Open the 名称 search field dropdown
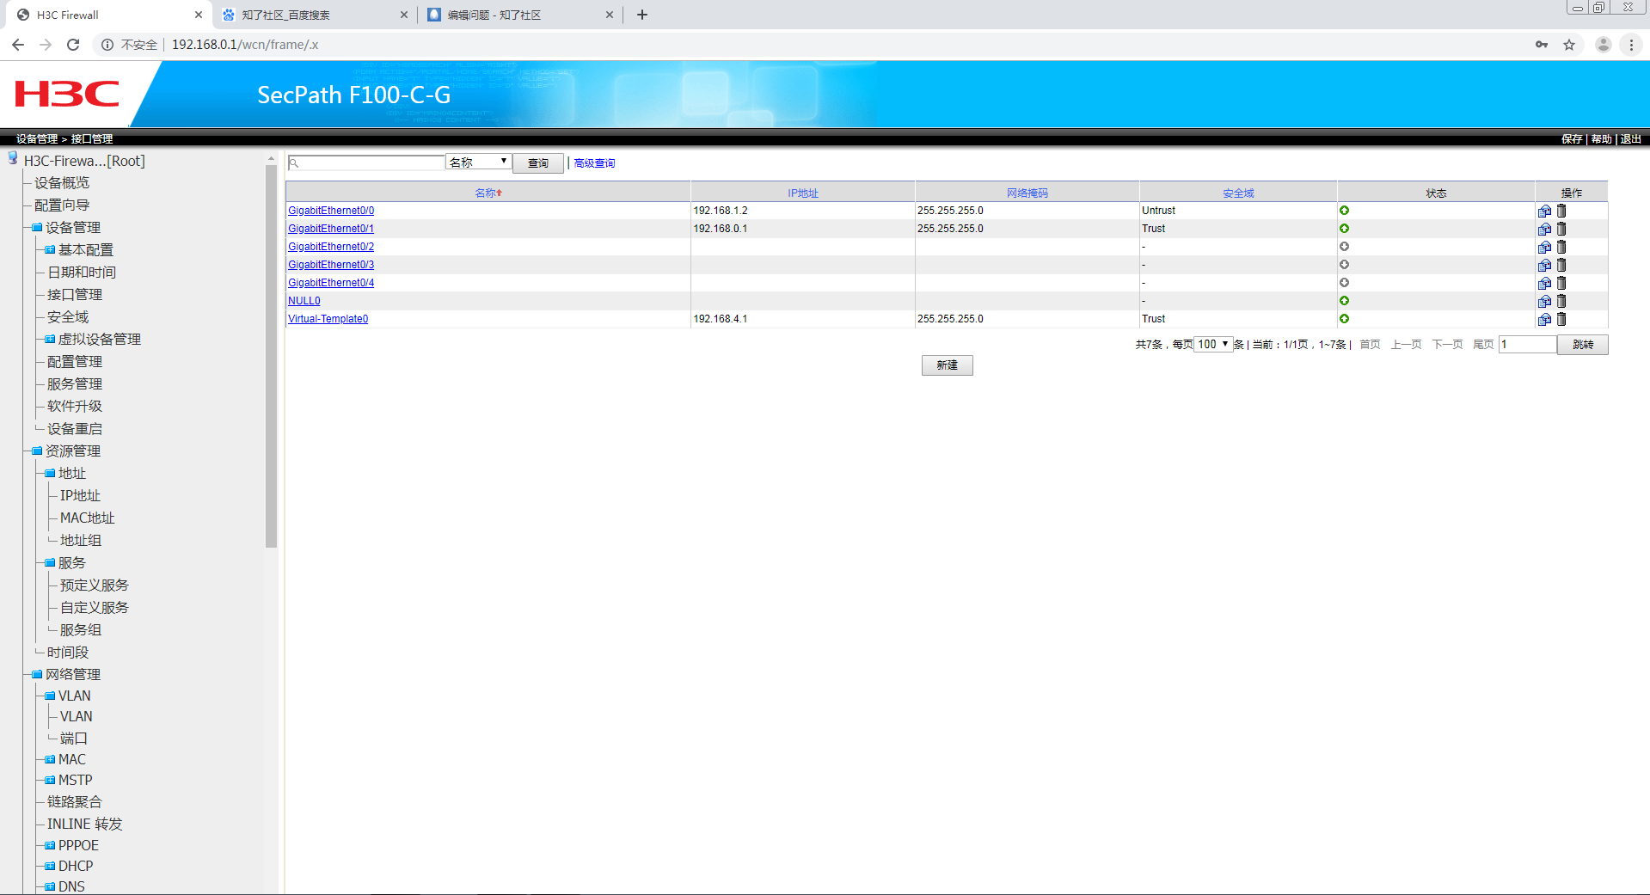 tap(479, 162)
